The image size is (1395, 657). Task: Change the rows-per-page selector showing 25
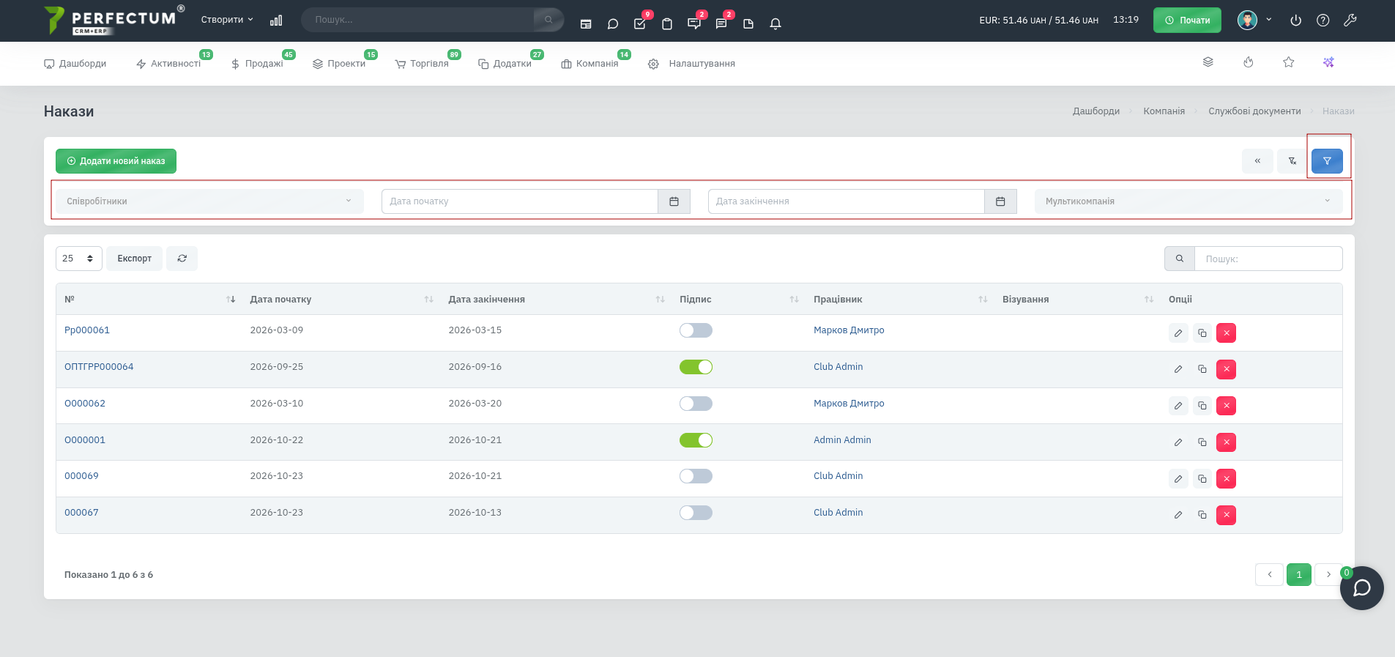pos(79,259)
